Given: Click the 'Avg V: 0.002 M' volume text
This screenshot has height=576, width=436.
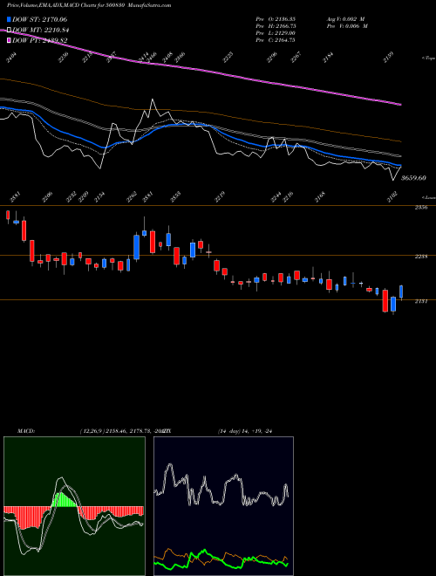Looking at the screenshot, I should (347, 19).
